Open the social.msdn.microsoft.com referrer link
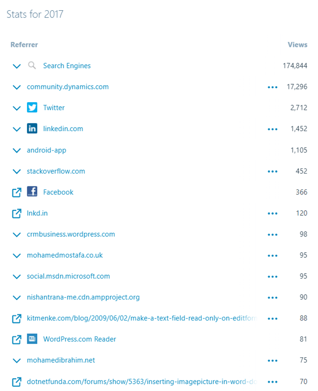318x391 pixels. (x=68, y=276)
